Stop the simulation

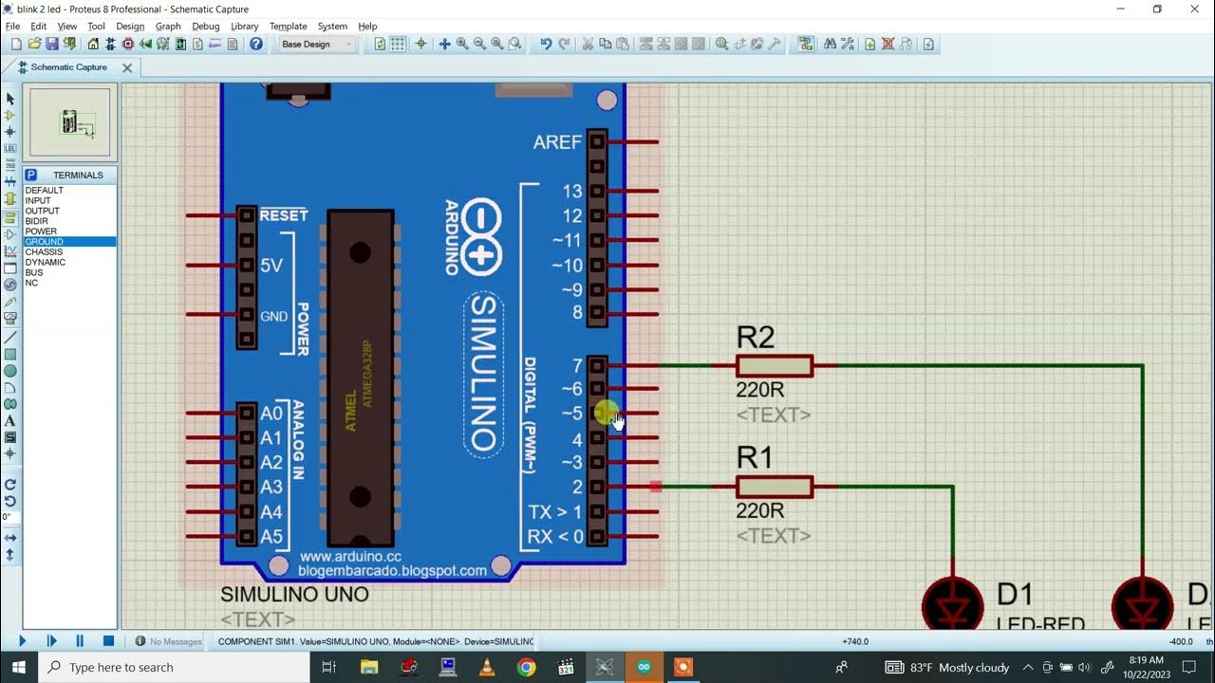[x=108, y=641]
